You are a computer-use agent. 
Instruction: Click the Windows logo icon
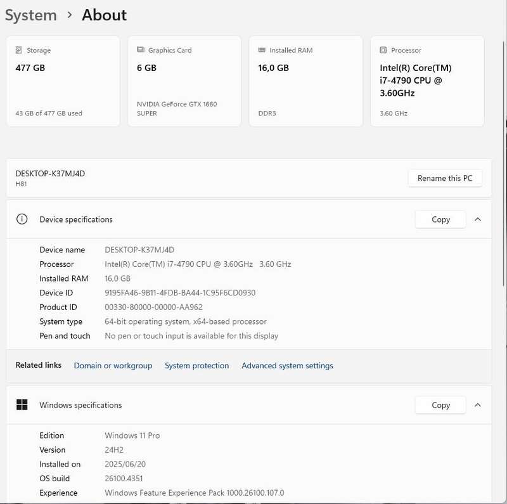[x=22, y=404]
